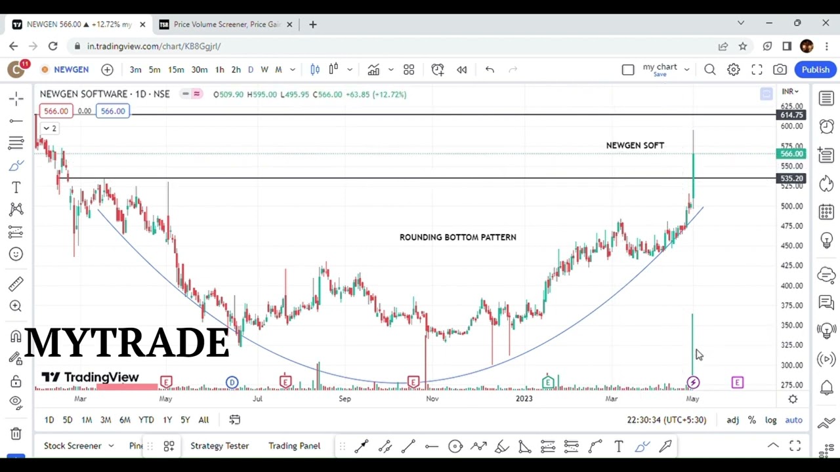Select the 3m timeframe
This screenshot has width=840, height=472.
coord(135,69)
